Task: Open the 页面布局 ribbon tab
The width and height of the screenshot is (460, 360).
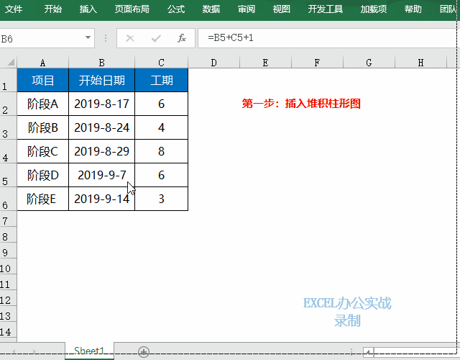Action: pos(132,9)
